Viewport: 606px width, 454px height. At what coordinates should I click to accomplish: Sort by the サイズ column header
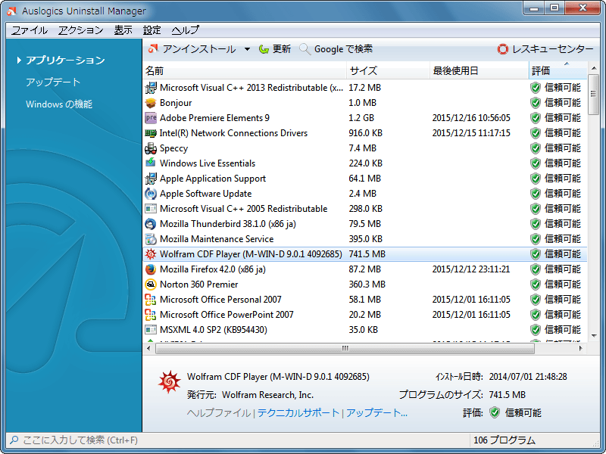click(388, 70)
